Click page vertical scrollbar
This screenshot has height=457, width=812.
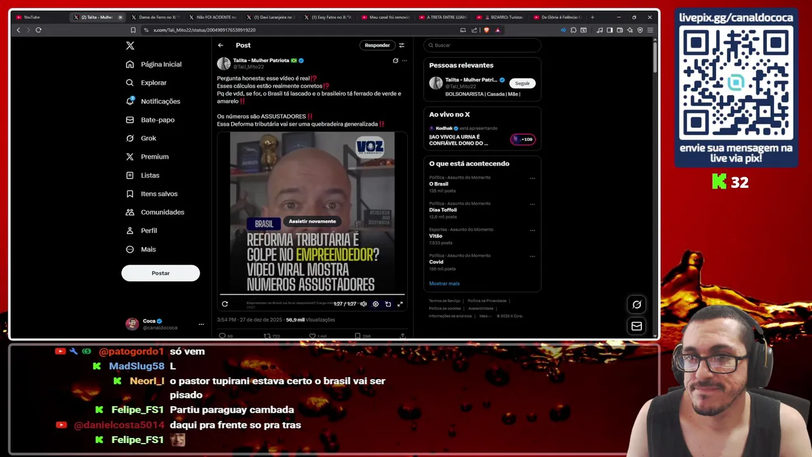654,57
